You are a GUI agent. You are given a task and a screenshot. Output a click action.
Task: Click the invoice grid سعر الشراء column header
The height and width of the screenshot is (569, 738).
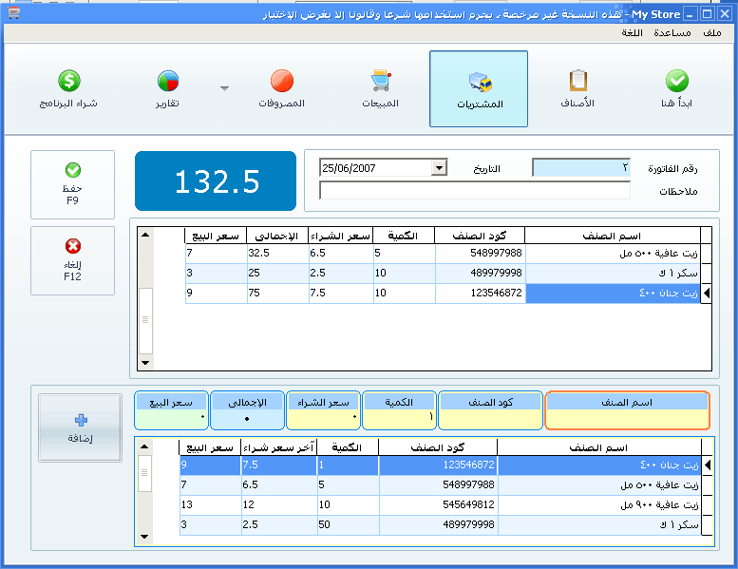coord(341,236)
